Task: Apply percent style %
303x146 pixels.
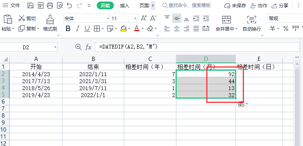Action: click(x=286, y=29)
